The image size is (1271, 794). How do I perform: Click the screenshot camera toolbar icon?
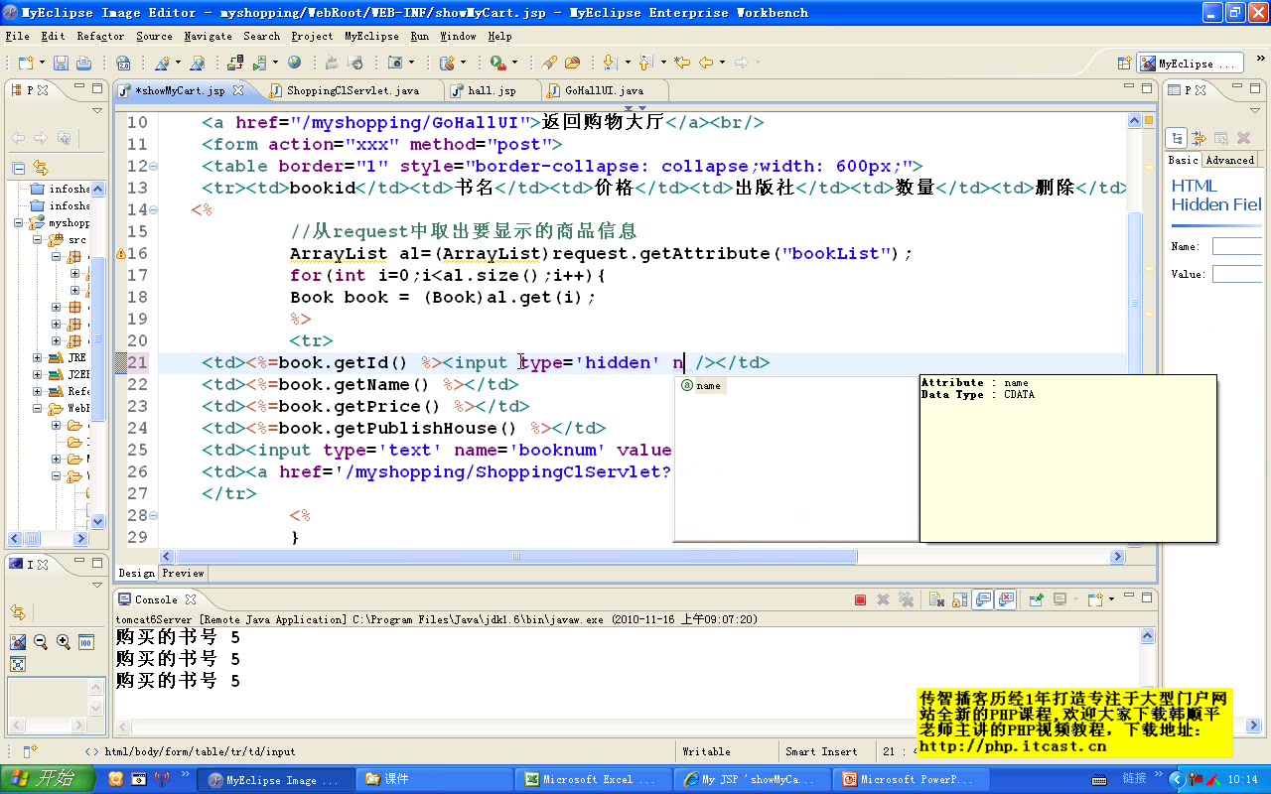click(395, 63)
